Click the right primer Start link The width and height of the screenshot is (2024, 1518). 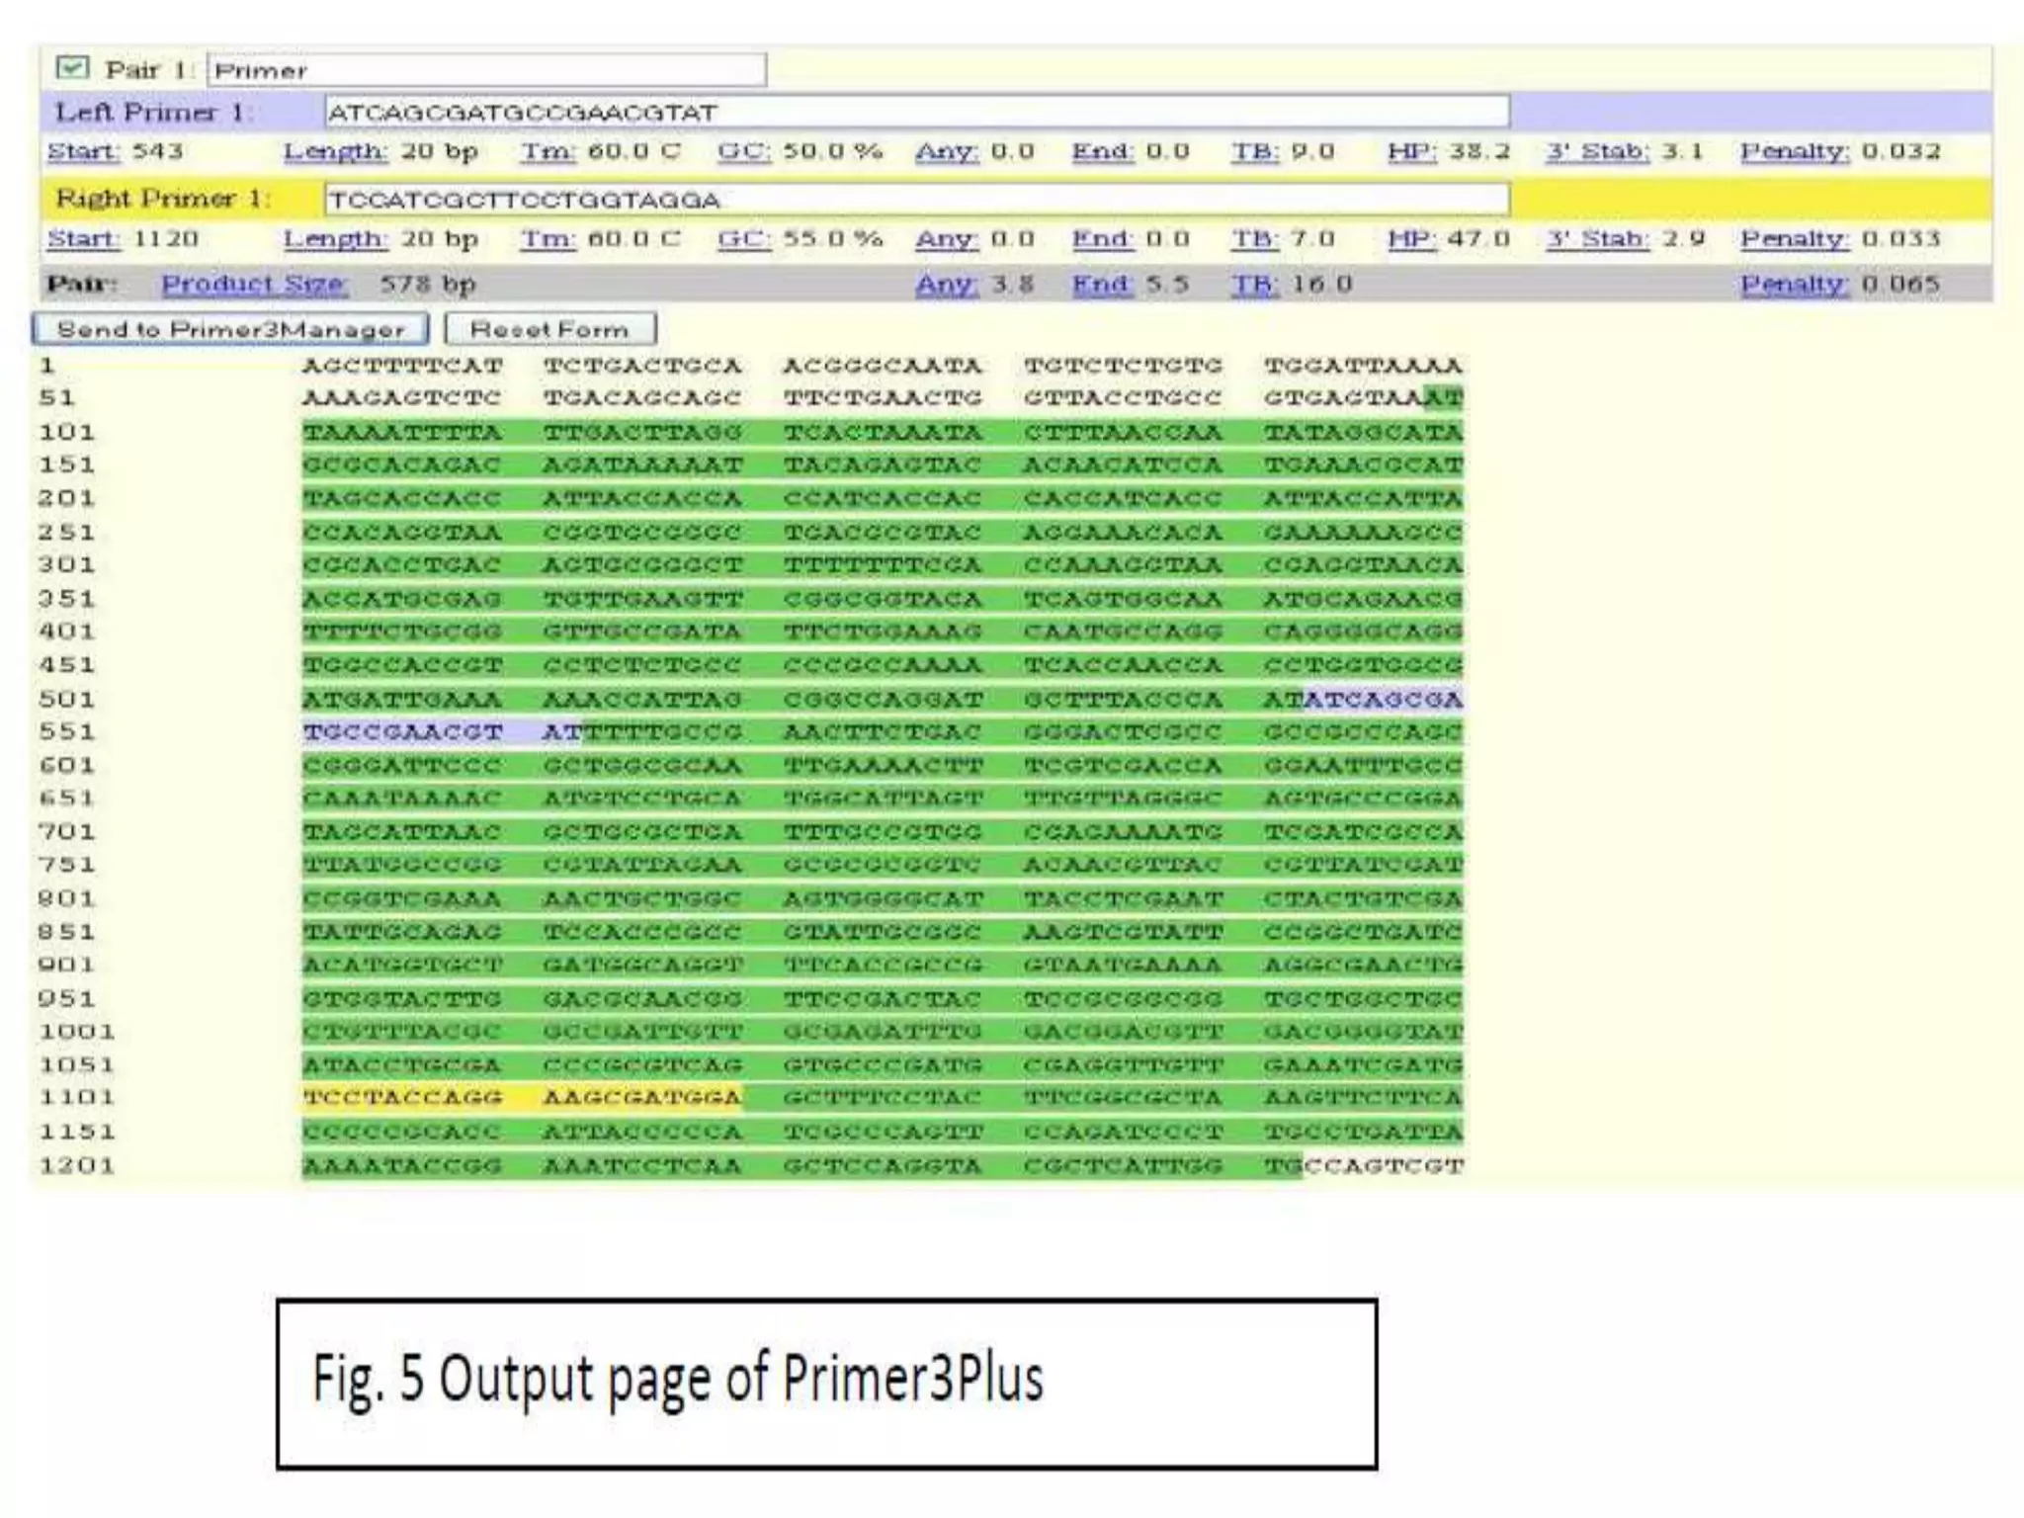83,239
